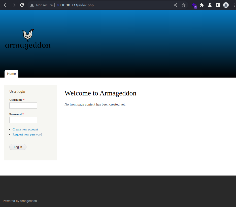Open the Request new password link
Screen dimensions: 236x207
point(27,134)
